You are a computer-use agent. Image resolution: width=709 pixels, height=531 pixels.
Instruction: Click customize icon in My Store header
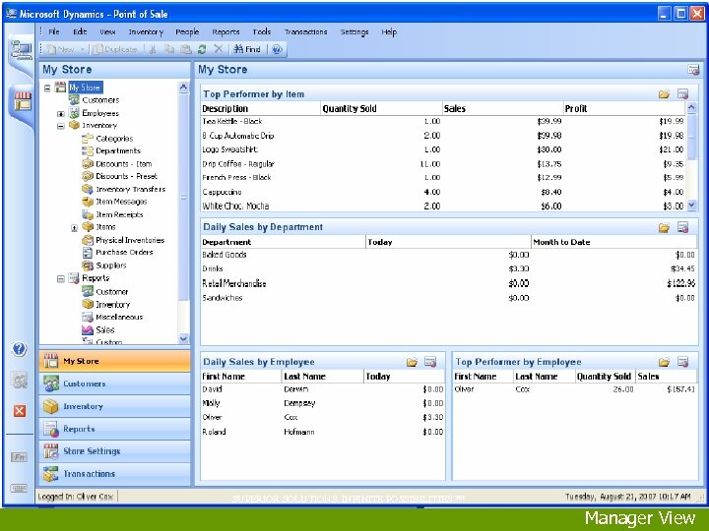693,70
